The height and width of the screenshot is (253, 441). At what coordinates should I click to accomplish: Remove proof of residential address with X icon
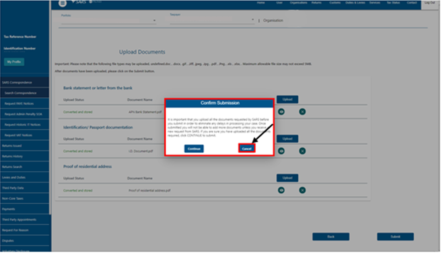(302, 190)
